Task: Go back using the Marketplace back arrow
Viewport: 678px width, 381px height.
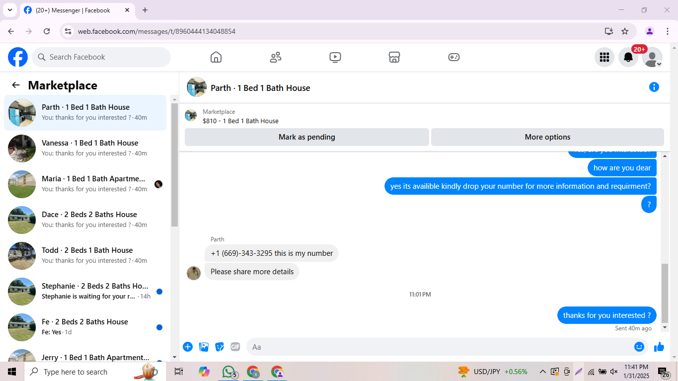Action: coord(16,85)
